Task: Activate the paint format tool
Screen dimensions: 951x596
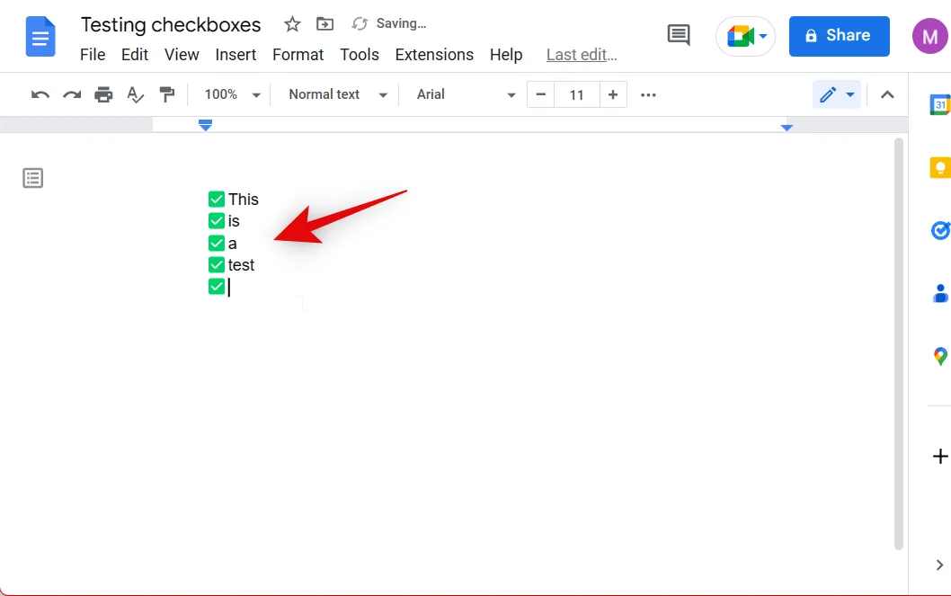Action: (167, 94)
